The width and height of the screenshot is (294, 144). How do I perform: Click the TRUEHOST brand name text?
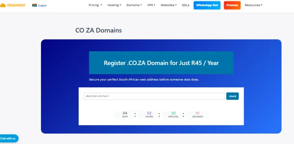click(x=16, y=5)
